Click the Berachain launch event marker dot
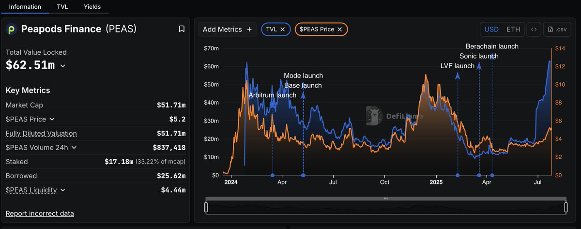 coord(492,175)
